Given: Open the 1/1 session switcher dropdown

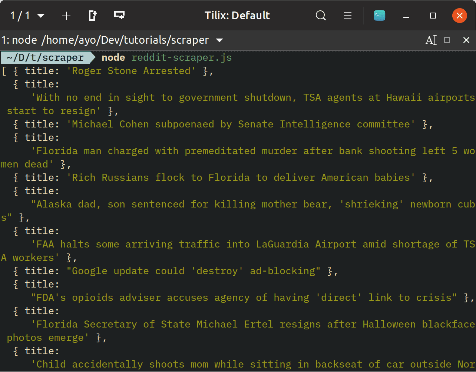Looking at the screenshot, I should point(27,16).
